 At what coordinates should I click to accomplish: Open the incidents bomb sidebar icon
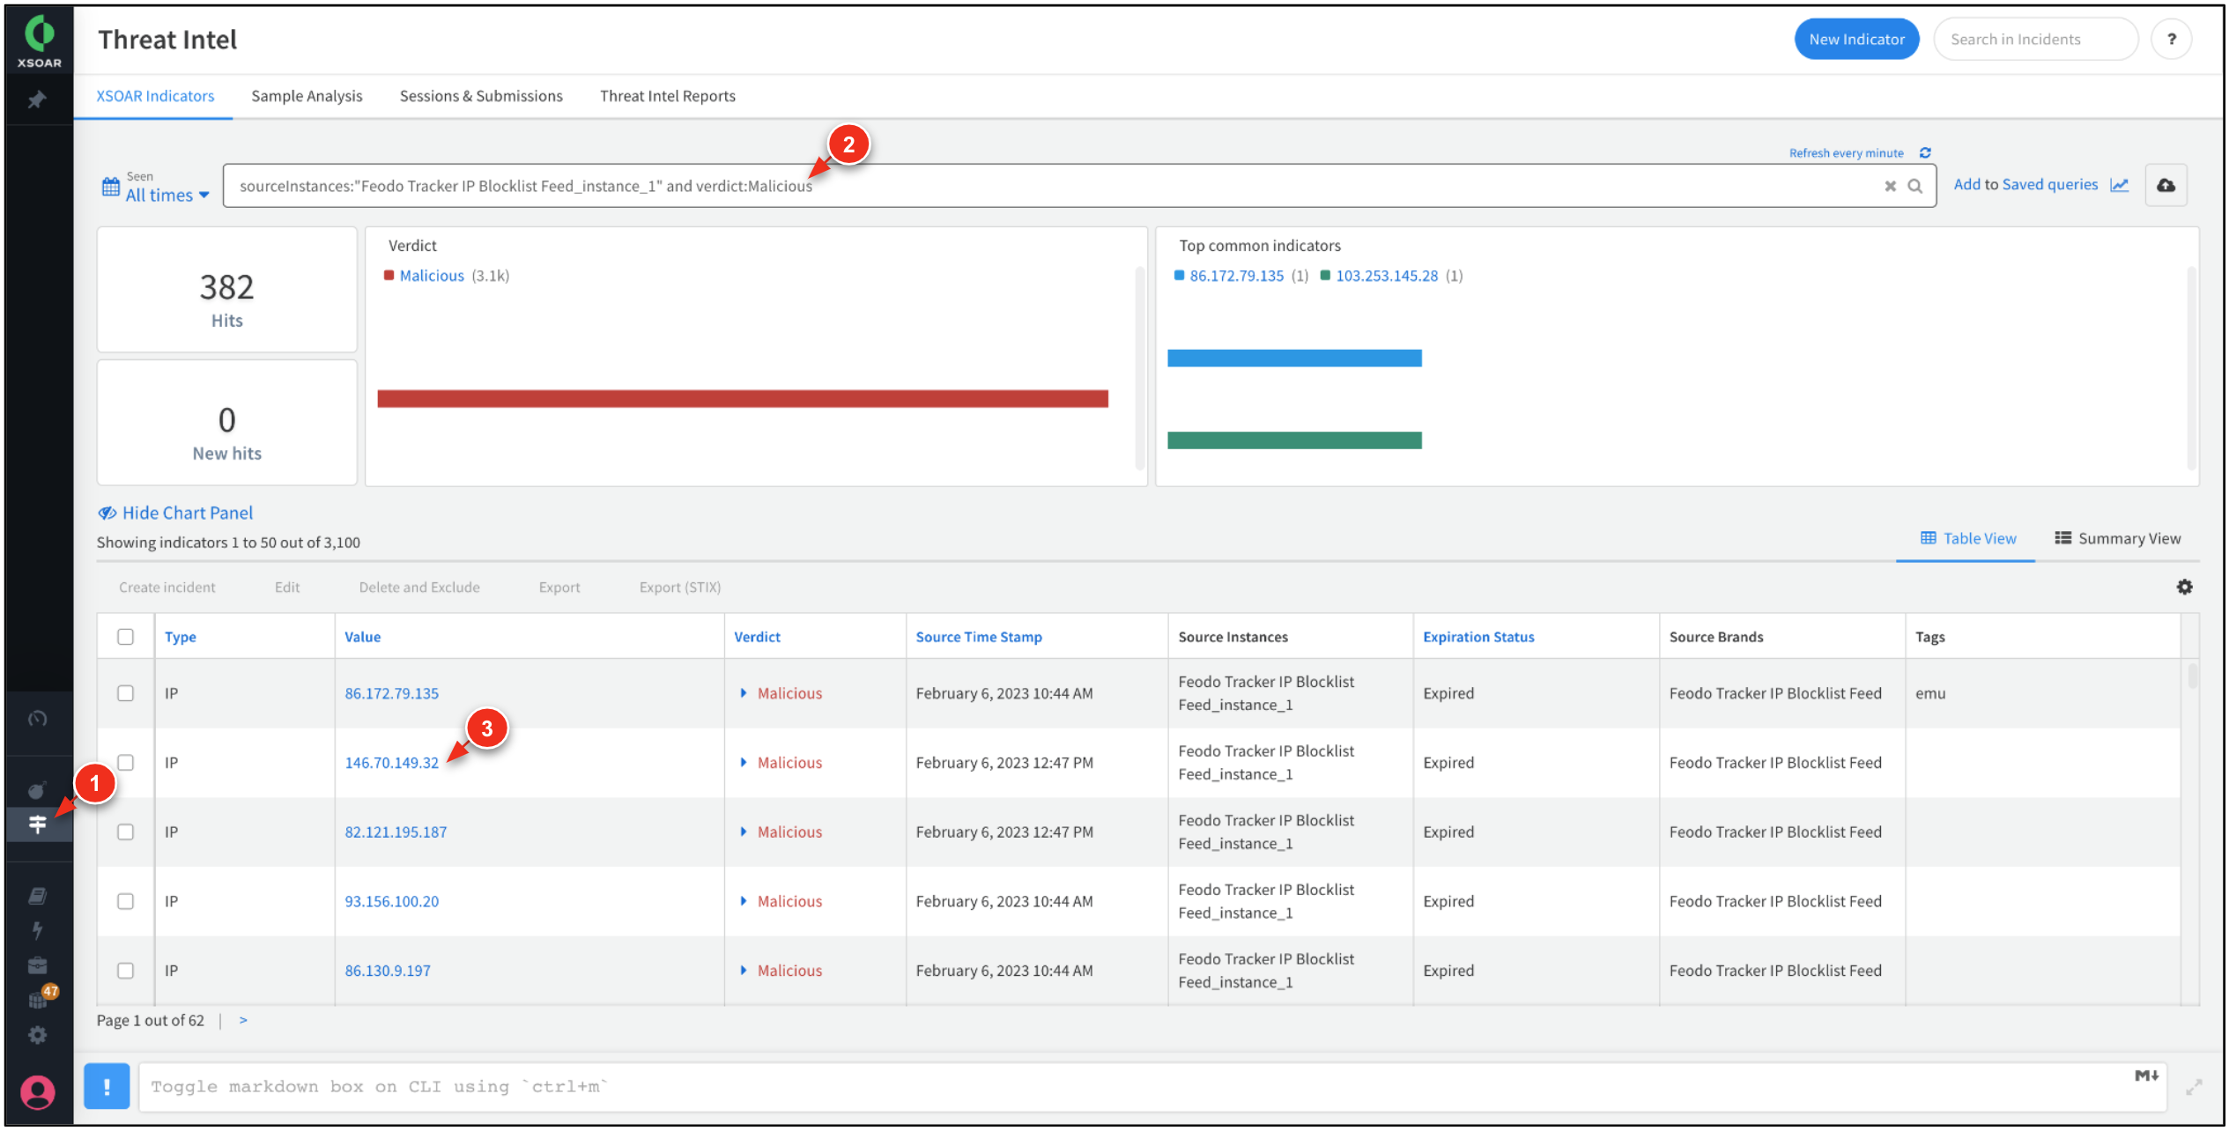click(37, 790)
